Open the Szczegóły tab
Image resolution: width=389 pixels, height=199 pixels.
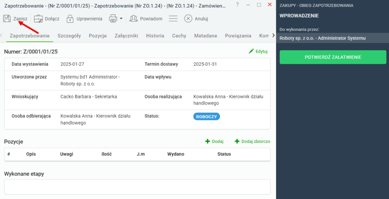pyautogui.click(x=69, y=36)
